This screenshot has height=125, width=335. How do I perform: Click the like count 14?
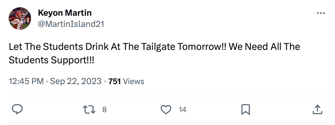(x=182, y=110)
